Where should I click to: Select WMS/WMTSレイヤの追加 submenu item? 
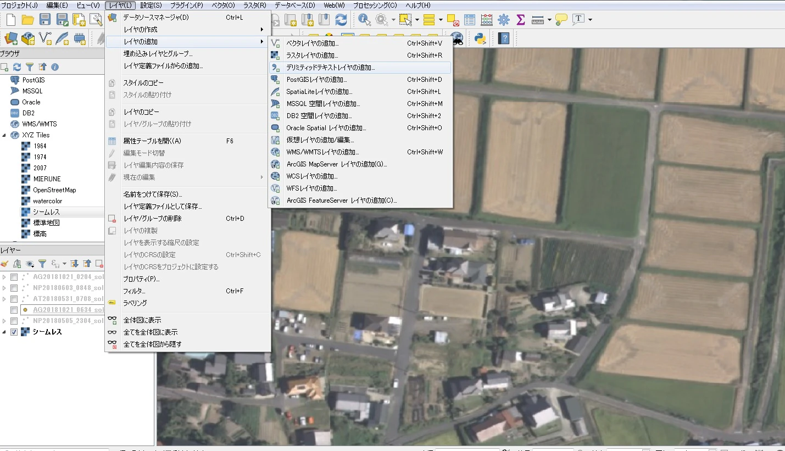(360, 152)
